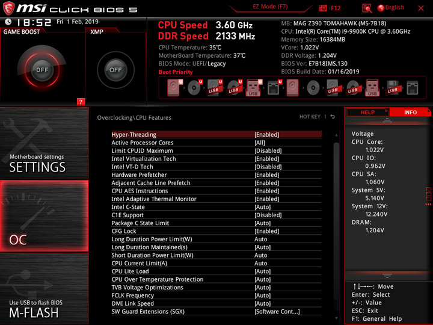Open CPU Over Temperature Protection options
Image resolution: width=433 pixels, height=325 pixels.
point(216,279)
